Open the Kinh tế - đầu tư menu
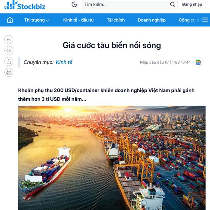 click(78, 20)
